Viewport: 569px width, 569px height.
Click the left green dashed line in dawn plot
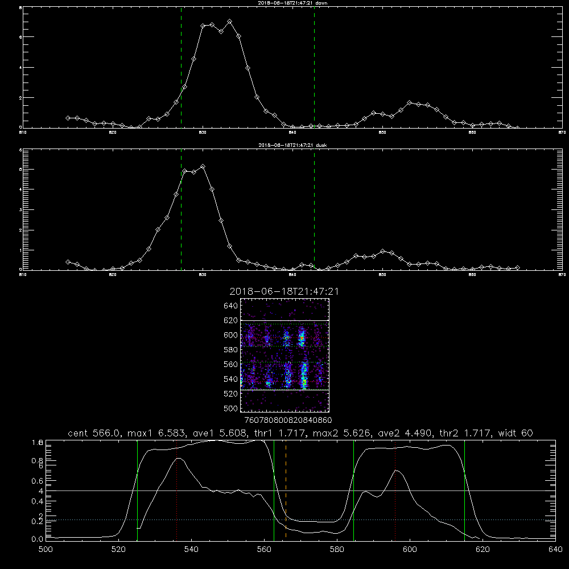[181, 68]
